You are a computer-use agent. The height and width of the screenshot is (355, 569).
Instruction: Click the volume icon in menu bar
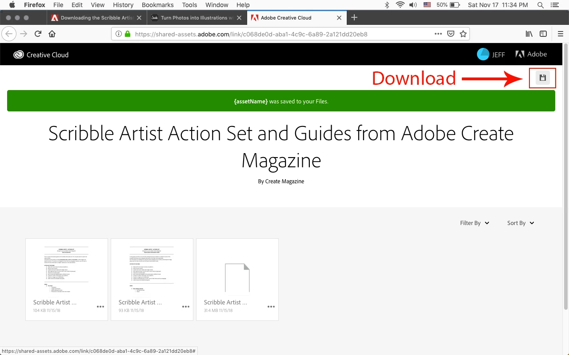[413, 5]
